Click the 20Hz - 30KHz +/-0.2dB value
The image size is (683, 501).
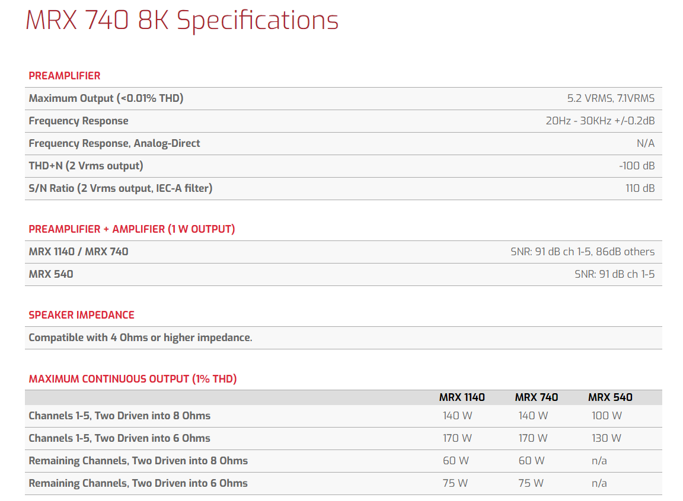600,121
